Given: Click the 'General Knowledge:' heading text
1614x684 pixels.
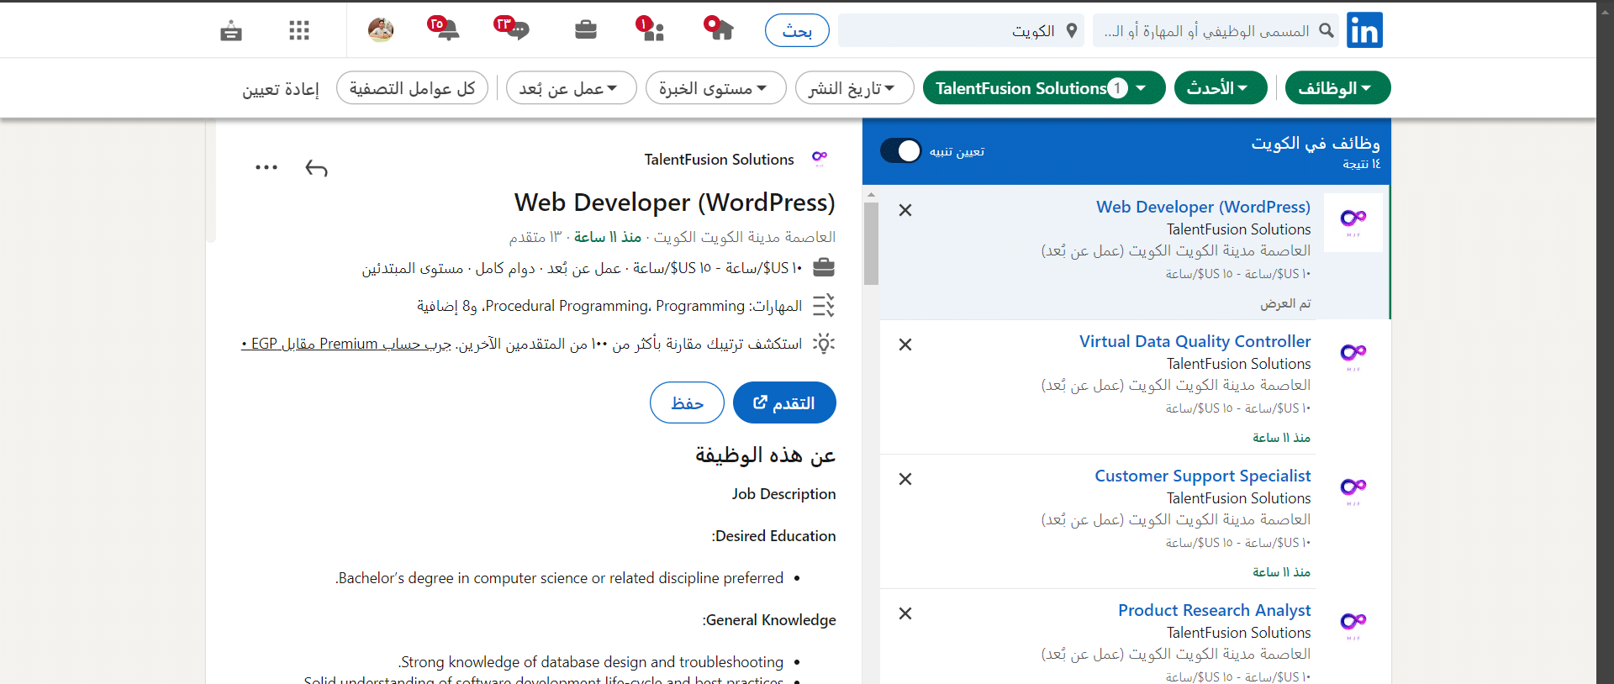Looking at the screenshot, I should coord(769,620).
